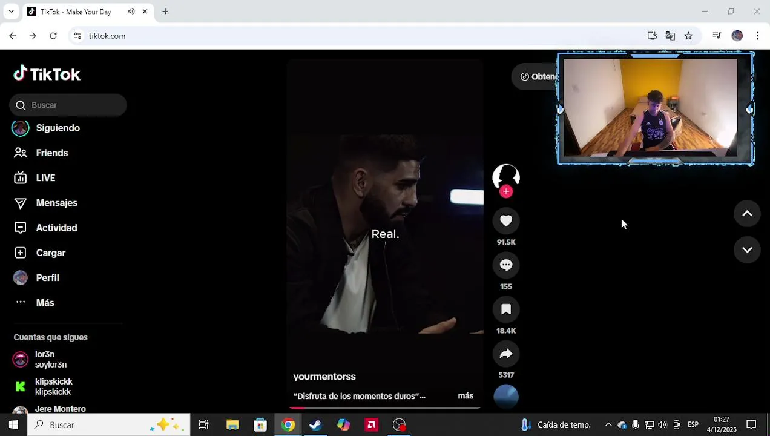Open the Friends section

pyautogui.click(x=41, y=153)
